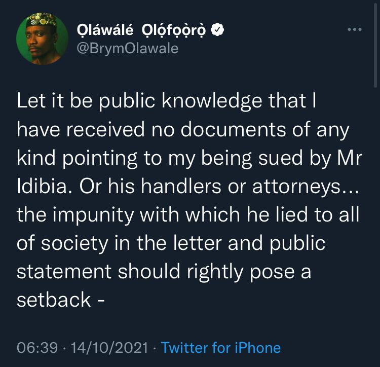Click 'statement should rightly pose a' line
The height and width of the screenshot is (367, 380).
coord(164,272)
